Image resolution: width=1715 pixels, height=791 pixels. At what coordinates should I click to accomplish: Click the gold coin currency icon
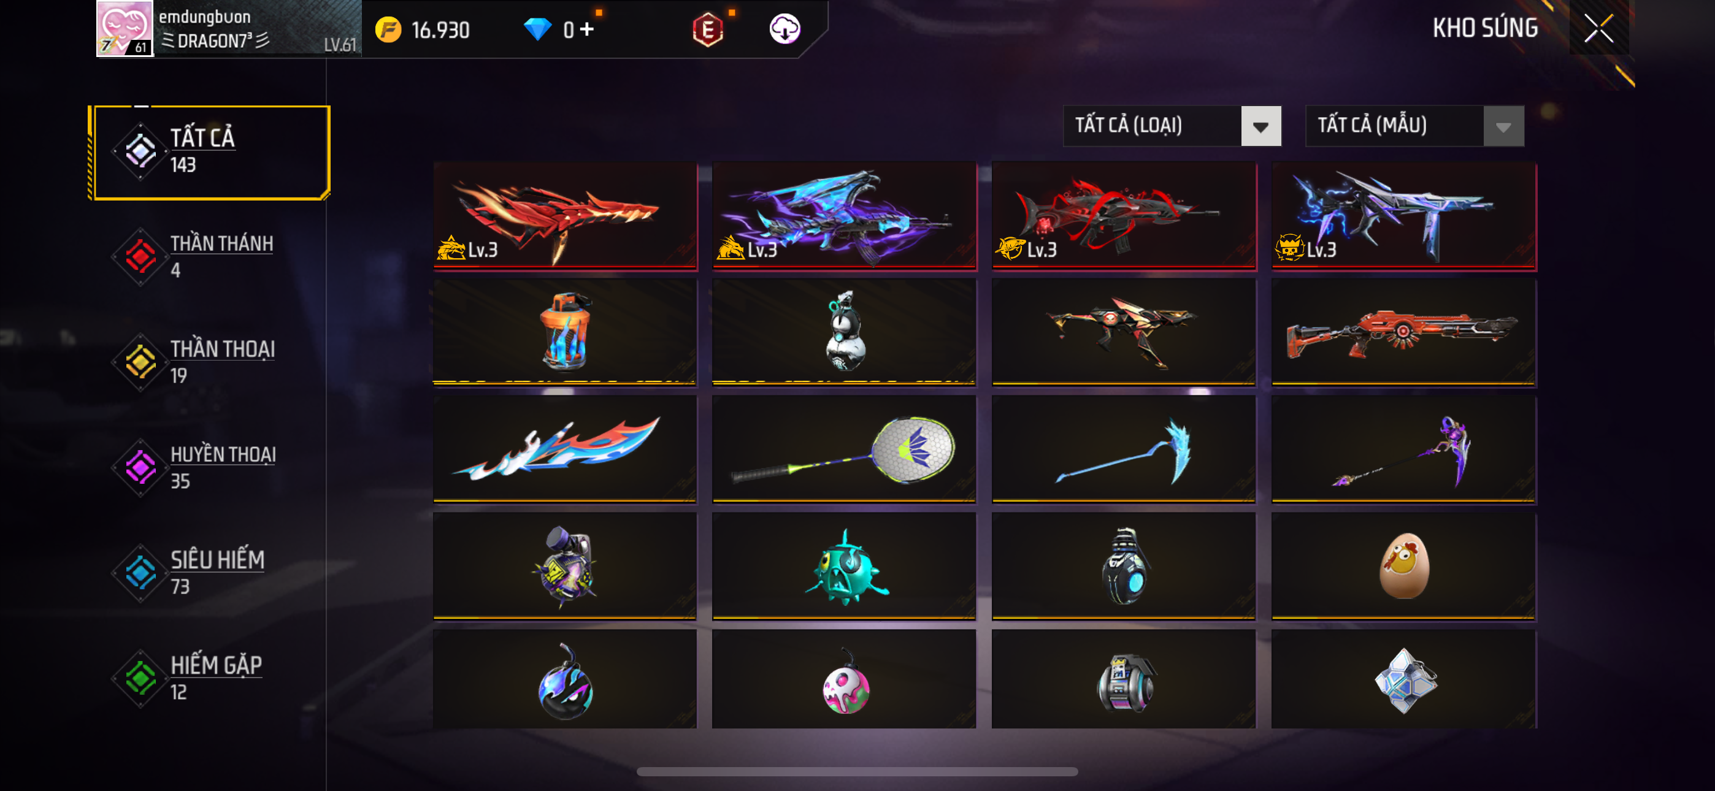pos(388,30)
